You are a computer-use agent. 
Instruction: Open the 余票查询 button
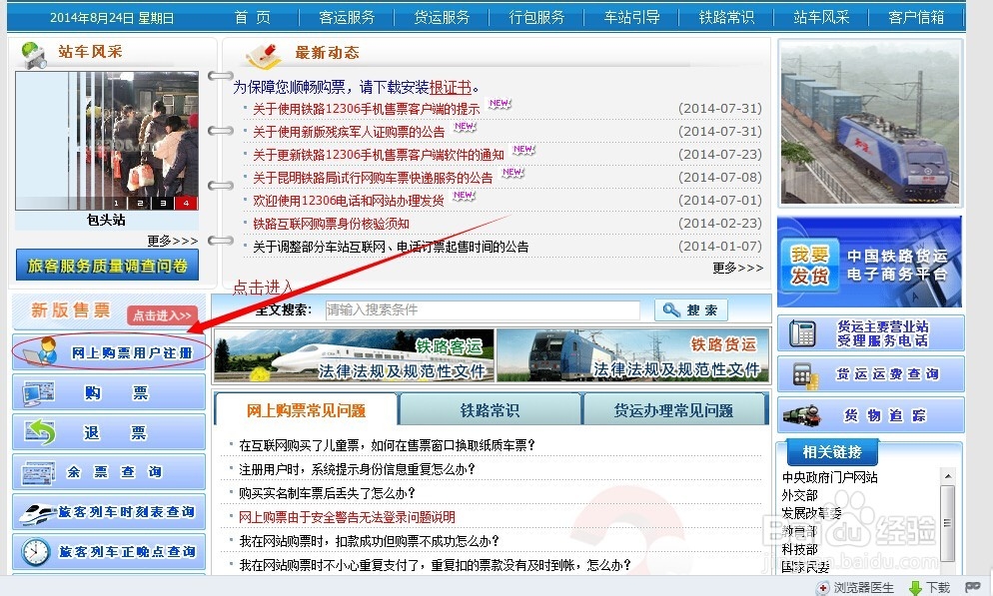(x=109, y=472)
